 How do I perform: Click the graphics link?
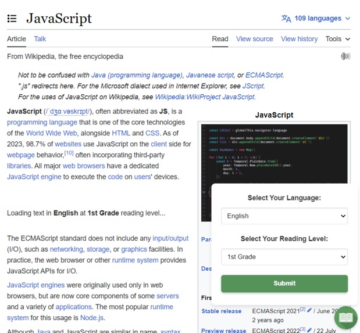[134, 249]
